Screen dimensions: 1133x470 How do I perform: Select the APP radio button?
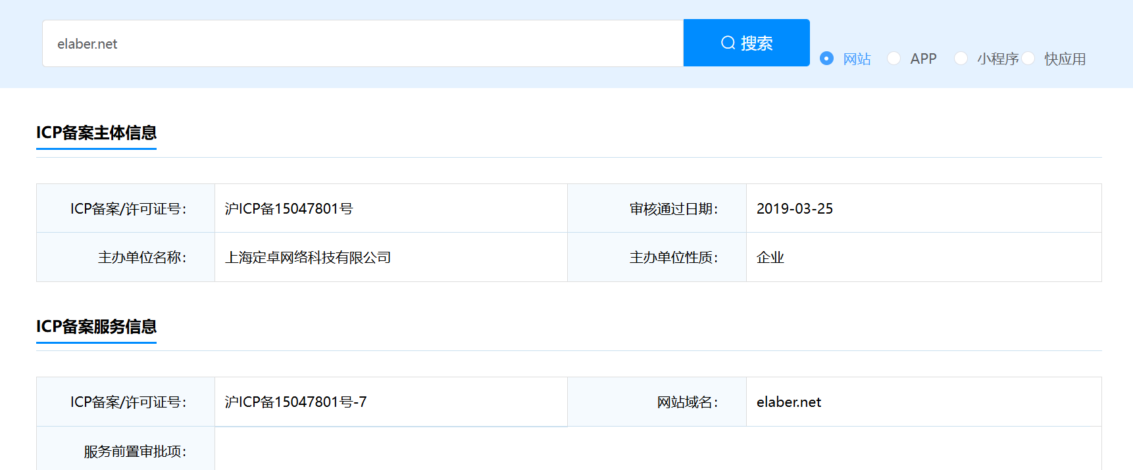[x=894, y=59]
